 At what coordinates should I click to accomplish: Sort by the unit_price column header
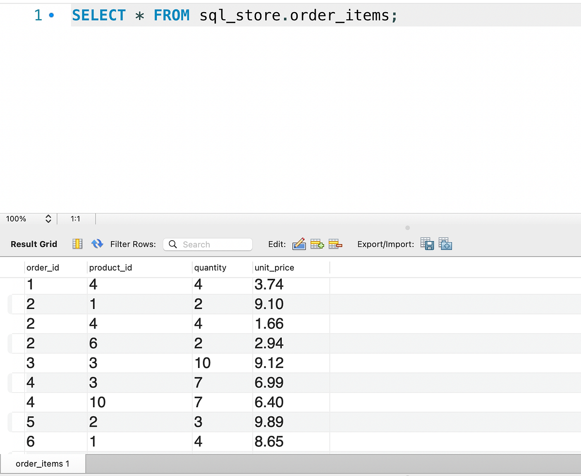click(x=274, y=267)
